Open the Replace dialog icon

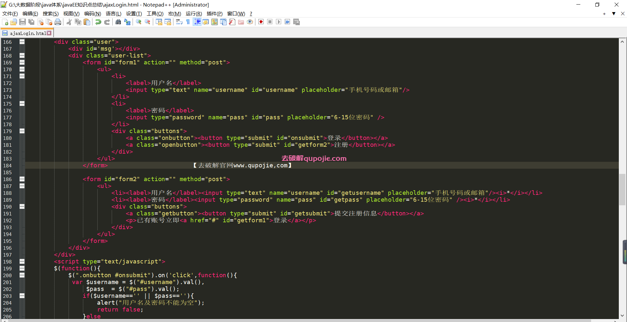pos(127,22)
